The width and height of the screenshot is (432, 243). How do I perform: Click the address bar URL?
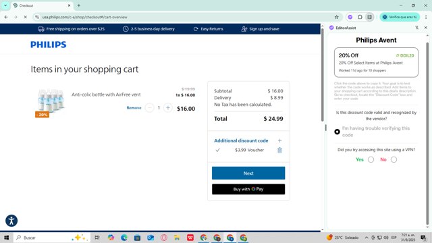click(84, 17)
